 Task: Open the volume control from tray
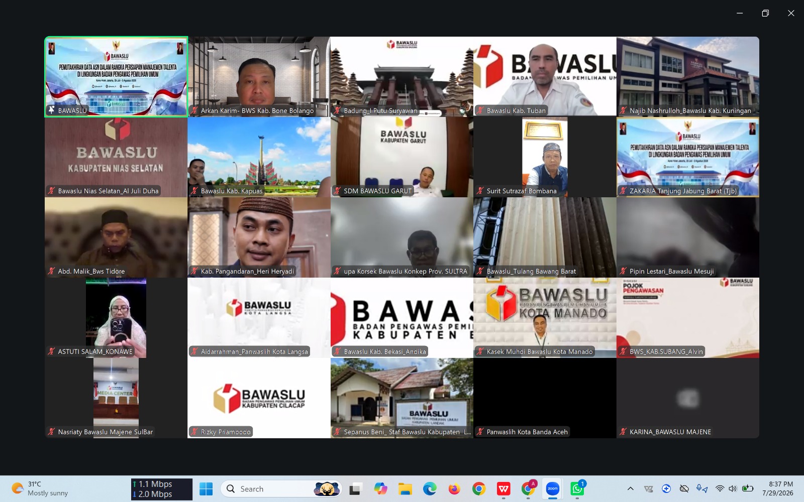(x=733, y=489)
